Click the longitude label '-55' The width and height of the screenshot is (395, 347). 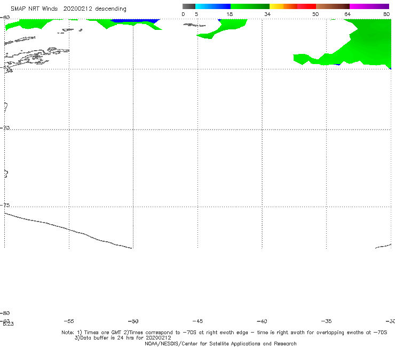click(x=69, y=321)
